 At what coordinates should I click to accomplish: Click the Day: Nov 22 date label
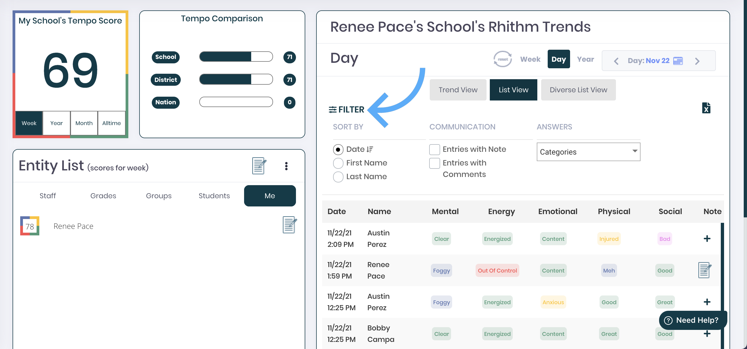coord(649,61)
